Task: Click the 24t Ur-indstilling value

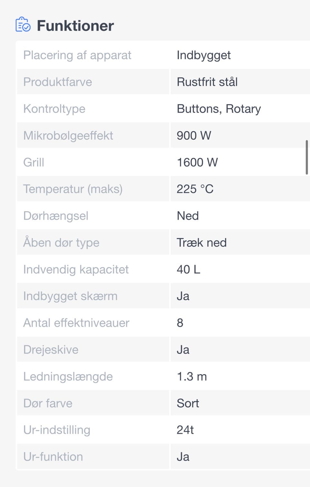Action: point(185,430)
